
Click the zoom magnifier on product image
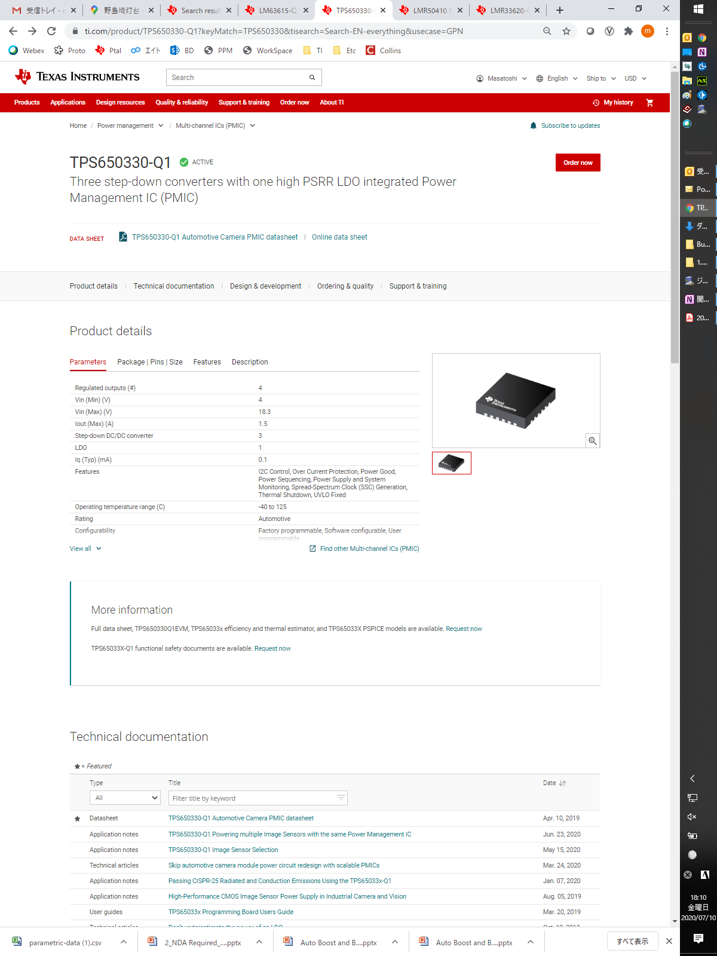pos(592,441)
